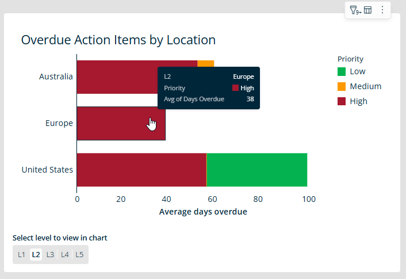Screen dimensions: 406x279
Task: Open the filters icon showing 9+
Action: (x=355, y=10)
